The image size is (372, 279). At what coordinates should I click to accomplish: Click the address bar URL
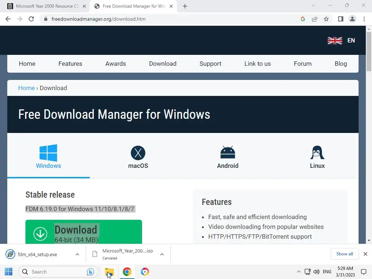pyautogui.click(x=98, y=19)
